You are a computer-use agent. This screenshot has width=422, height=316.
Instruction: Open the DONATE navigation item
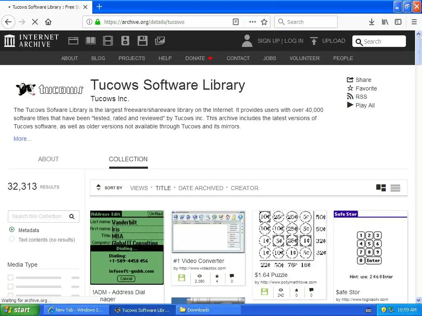(199, 58)
